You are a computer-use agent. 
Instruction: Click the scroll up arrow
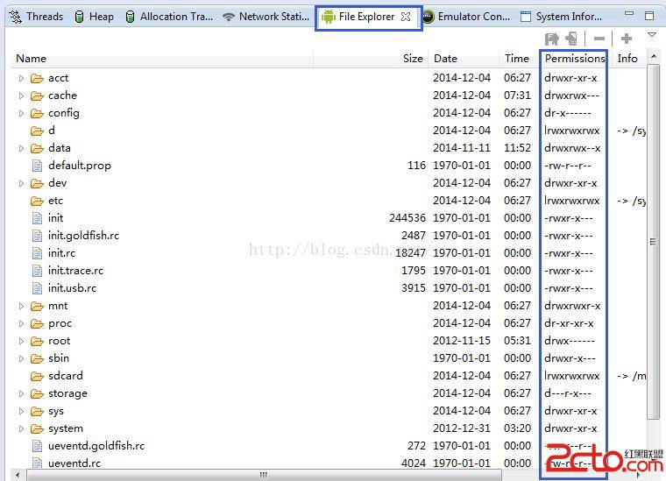(x=653, y=56)
